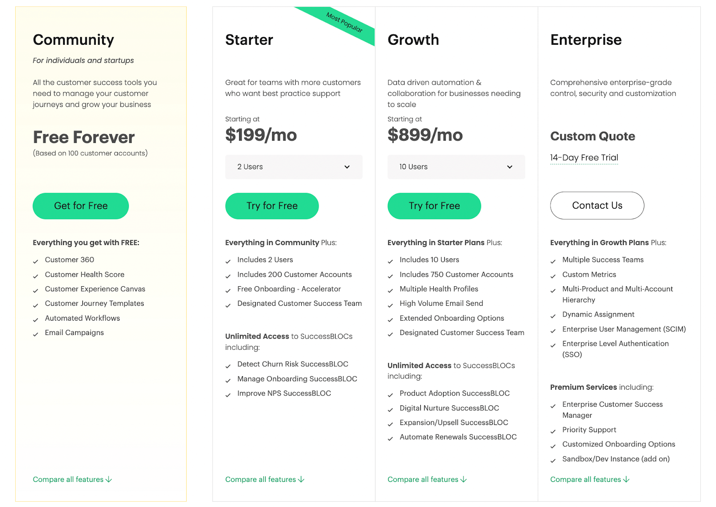Click the down arrow icon beside Enterprise's compare link

click(x=626, y=479)
